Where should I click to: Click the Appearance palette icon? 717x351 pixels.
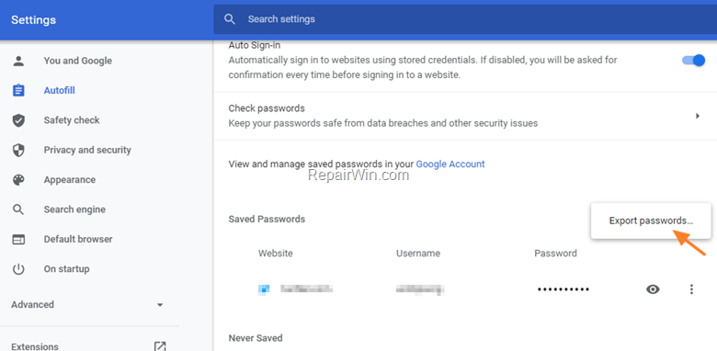(x=18, y=179)
